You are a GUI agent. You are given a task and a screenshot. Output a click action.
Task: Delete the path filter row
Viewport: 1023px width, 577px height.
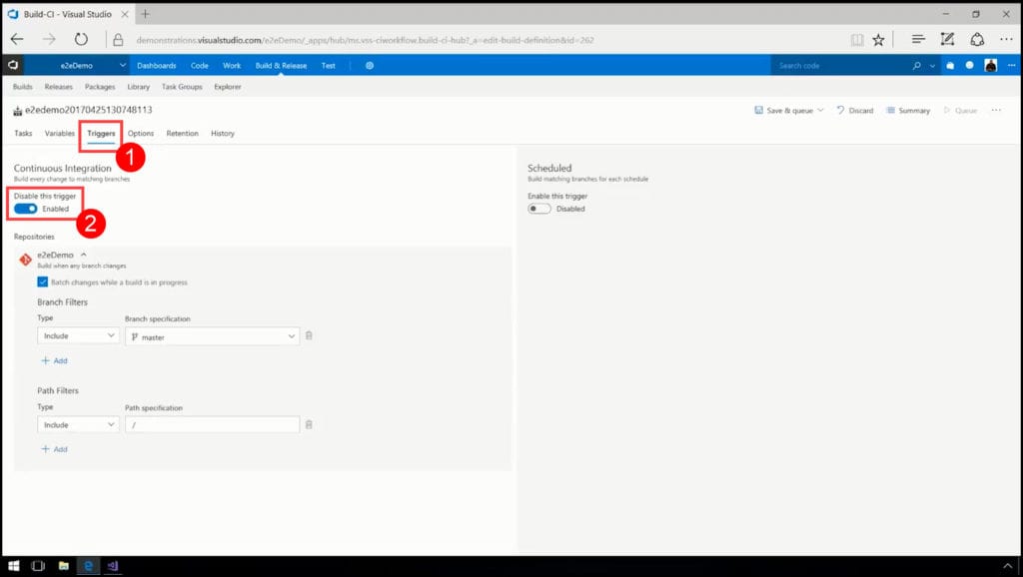coord(310,424)
